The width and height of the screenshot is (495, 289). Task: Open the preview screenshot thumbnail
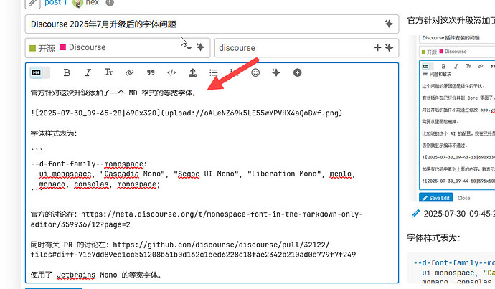pos(452,118)
